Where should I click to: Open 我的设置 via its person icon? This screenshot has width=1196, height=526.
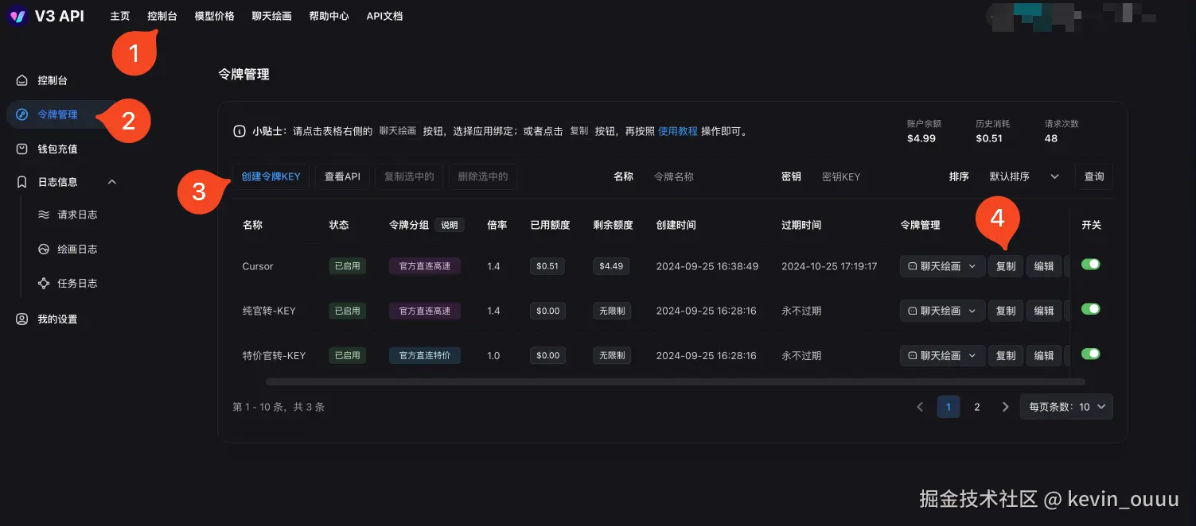[x=22, y=319]
